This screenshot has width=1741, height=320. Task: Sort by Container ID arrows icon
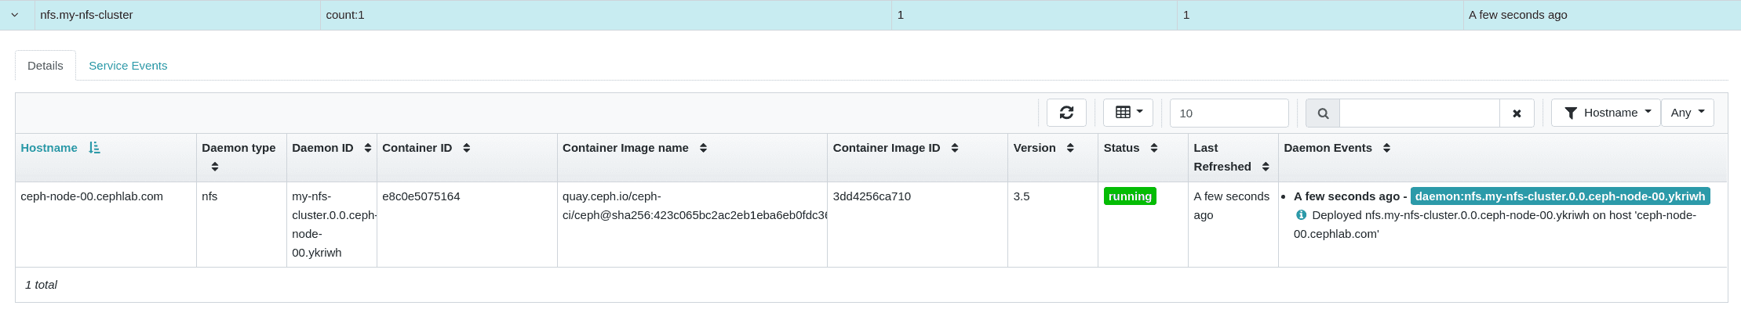click(x=466, y=148)
